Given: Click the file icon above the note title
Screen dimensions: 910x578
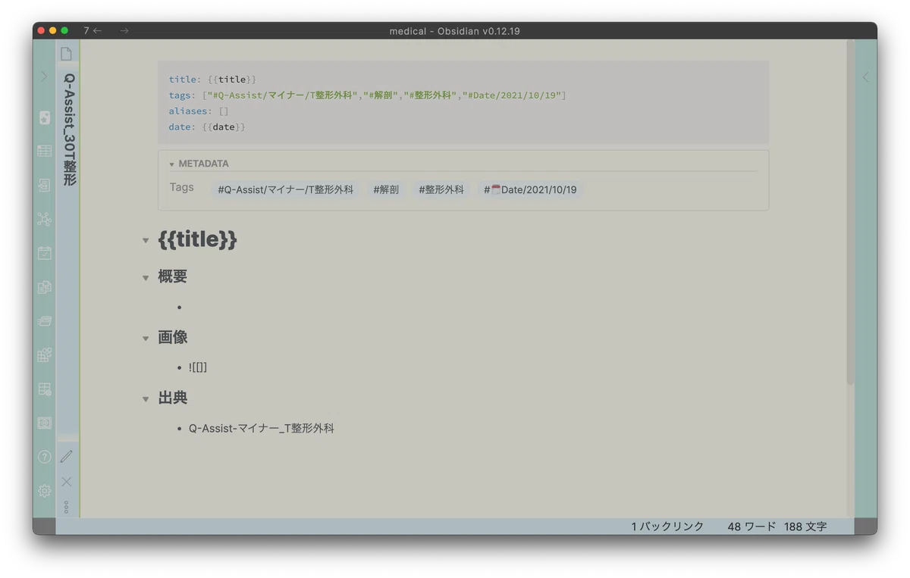Looking at the screenshot, I should [67, 54].
